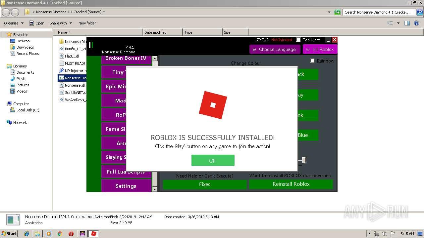The image size is (424, 238).
Task: Open Explorer help icon
Action: [x=417, y=23]
